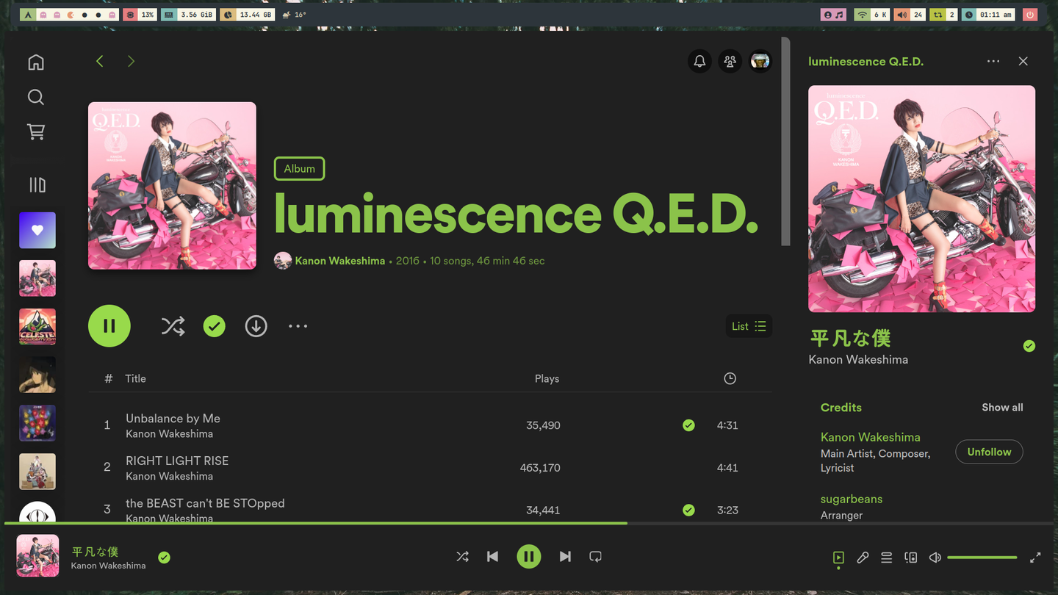Click the album cover art in the header
1058x595 pixels.
pyautogui.click(x=172, y=186)
